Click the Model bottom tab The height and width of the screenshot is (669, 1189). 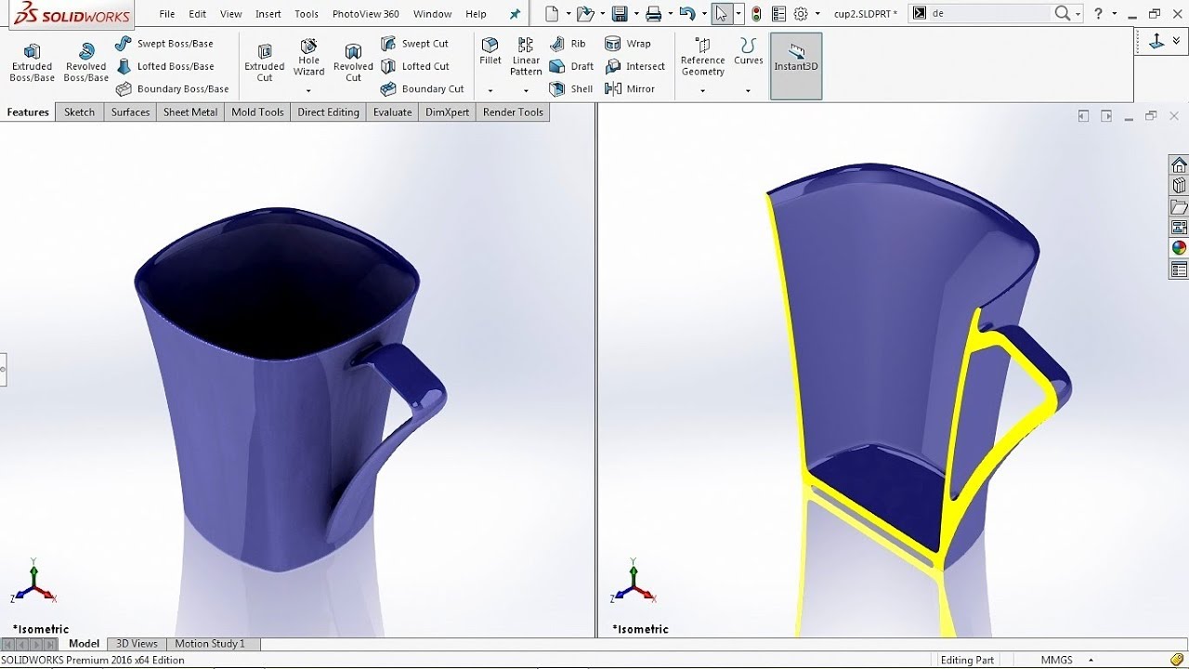point(84,643)
